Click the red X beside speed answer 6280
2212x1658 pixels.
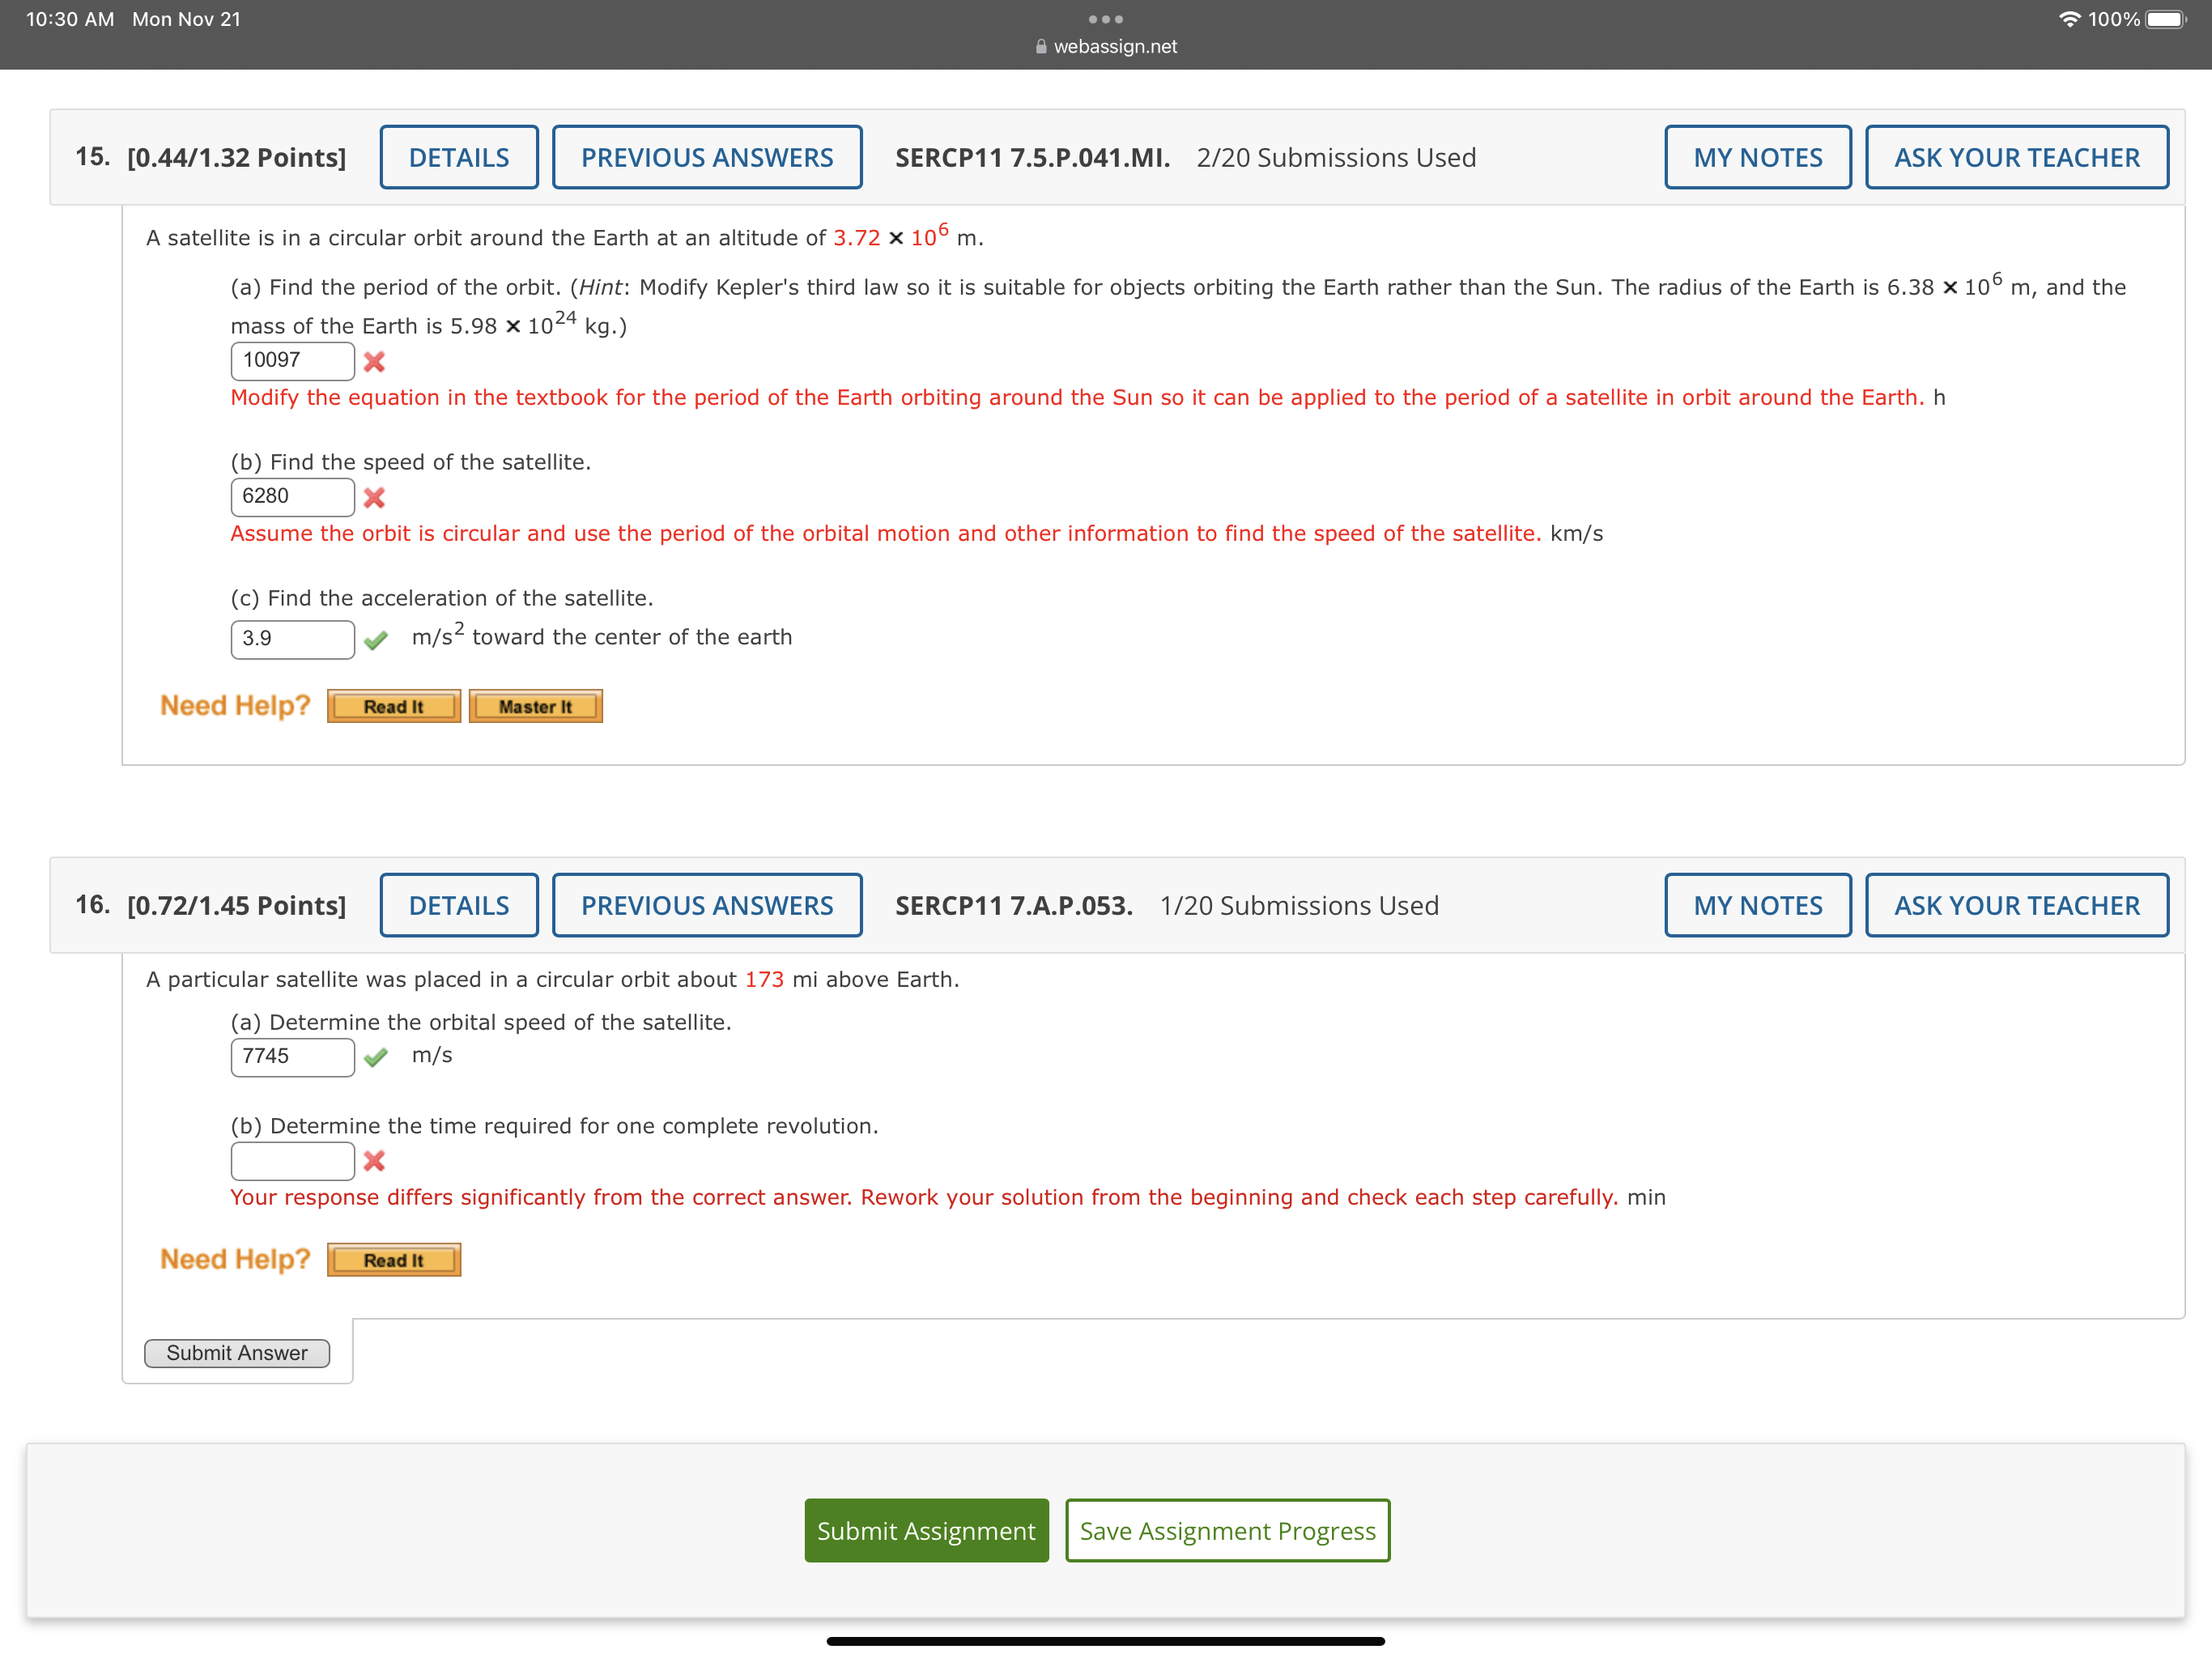click(x=374, y=498)
